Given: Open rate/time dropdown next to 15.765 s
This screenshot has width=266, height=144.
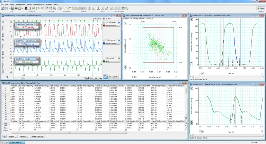Looking at the screenshot, I should click(104, 19).
